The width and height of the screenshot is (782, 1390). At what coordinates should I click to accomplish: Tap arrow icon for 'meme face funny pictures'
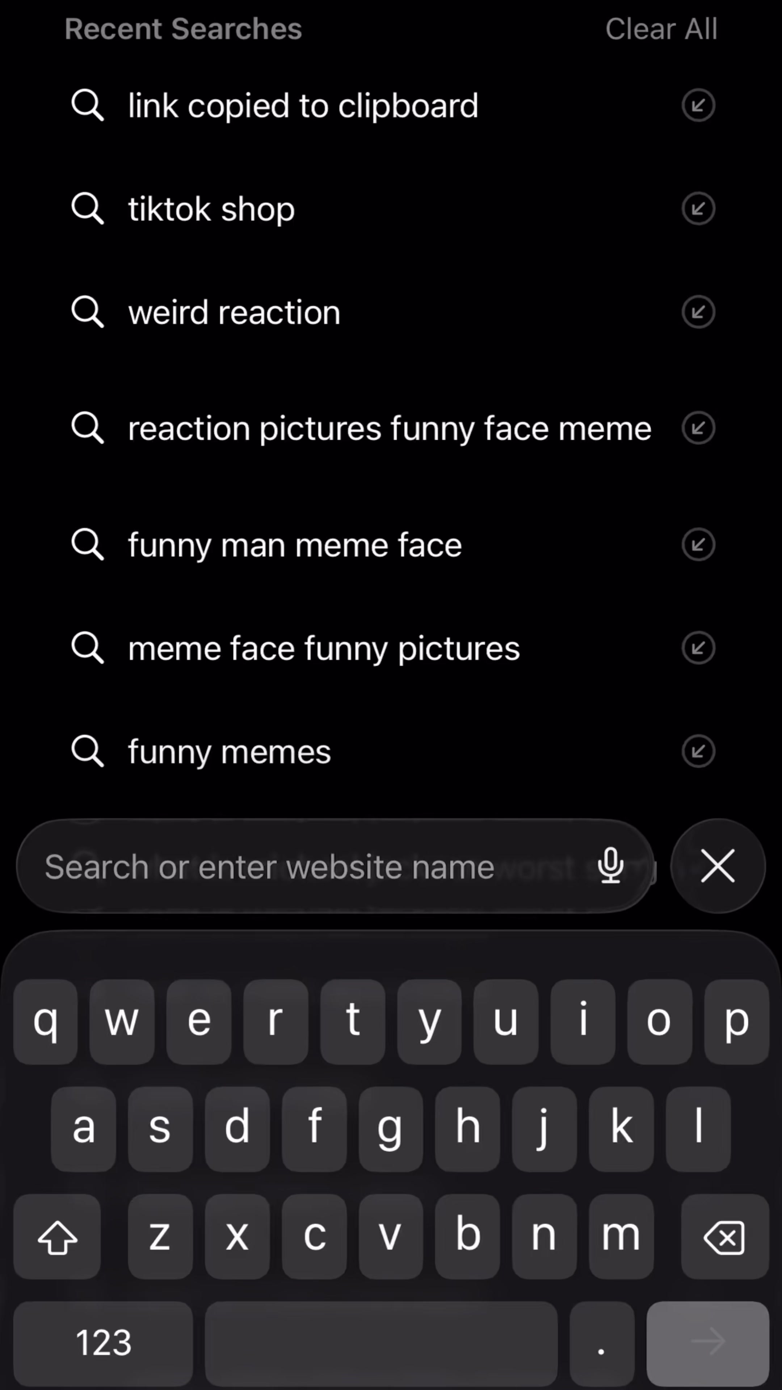pyautogui.click(x=698, y=648)
